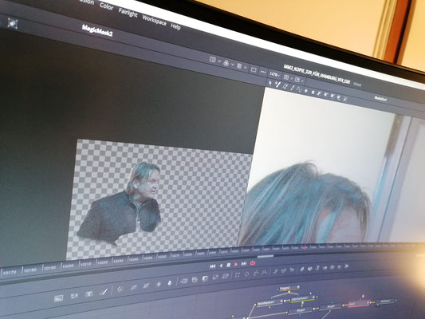This screenshot has height=319, width=425.
Task: Click the MagicMask2 viewer label
Action: (x=97, y=30)
